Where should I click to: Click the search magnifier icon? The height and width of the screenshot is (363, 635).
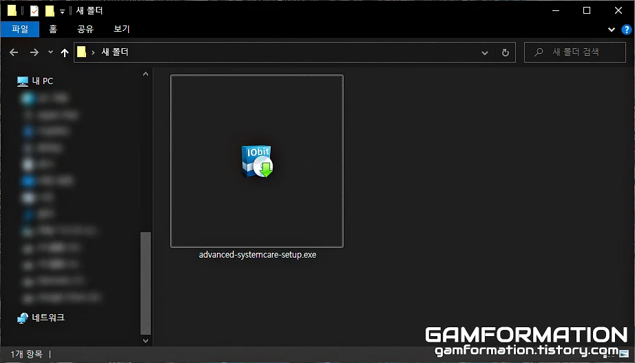tap(539, 52)
